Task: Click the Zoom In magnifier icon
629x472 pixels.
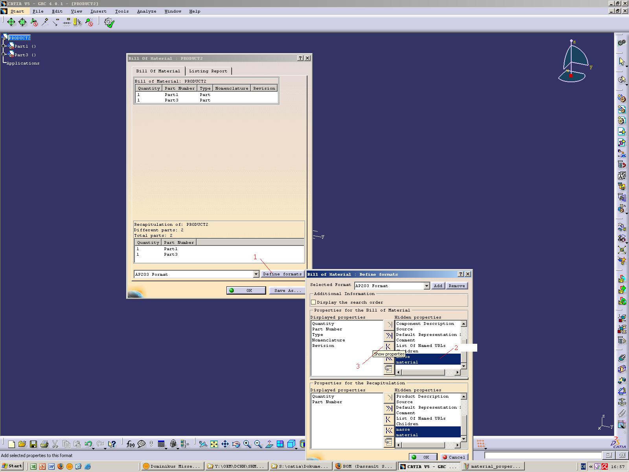Action: pyautogui.click(x=247, y=444)
